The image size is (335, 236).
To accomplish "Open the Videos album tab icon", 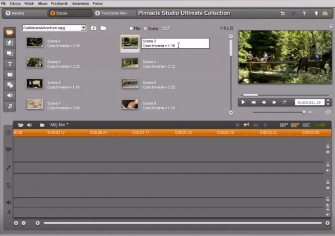I will (x=10, y=32).
